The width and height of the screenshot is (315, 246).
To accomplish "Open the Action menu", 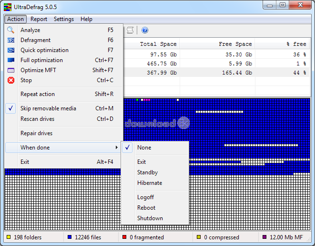I will (x=15, y=19).
